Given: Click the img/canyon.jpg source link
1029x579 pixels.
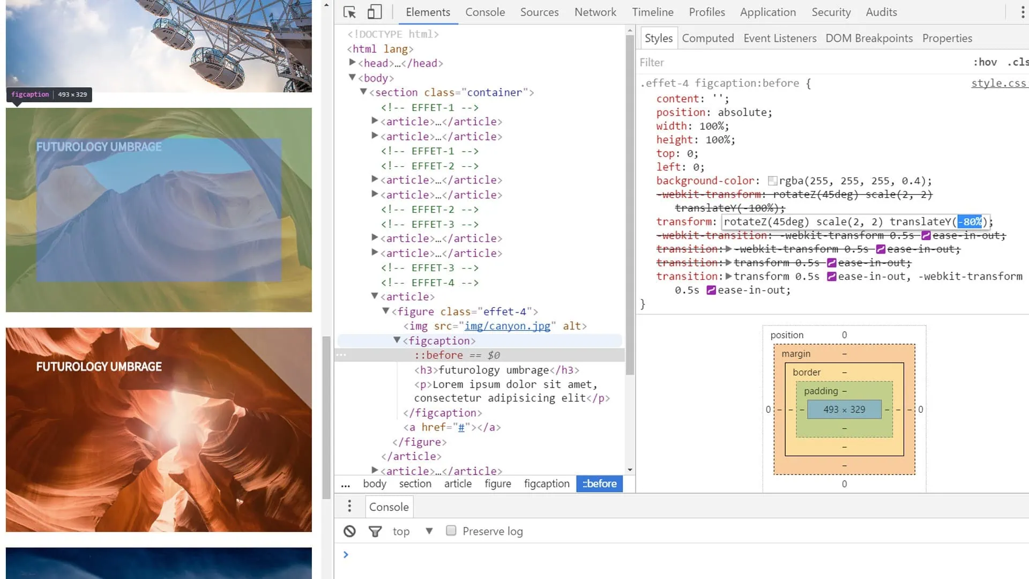Looking at the screenshot, I should [x=507, y=326].
